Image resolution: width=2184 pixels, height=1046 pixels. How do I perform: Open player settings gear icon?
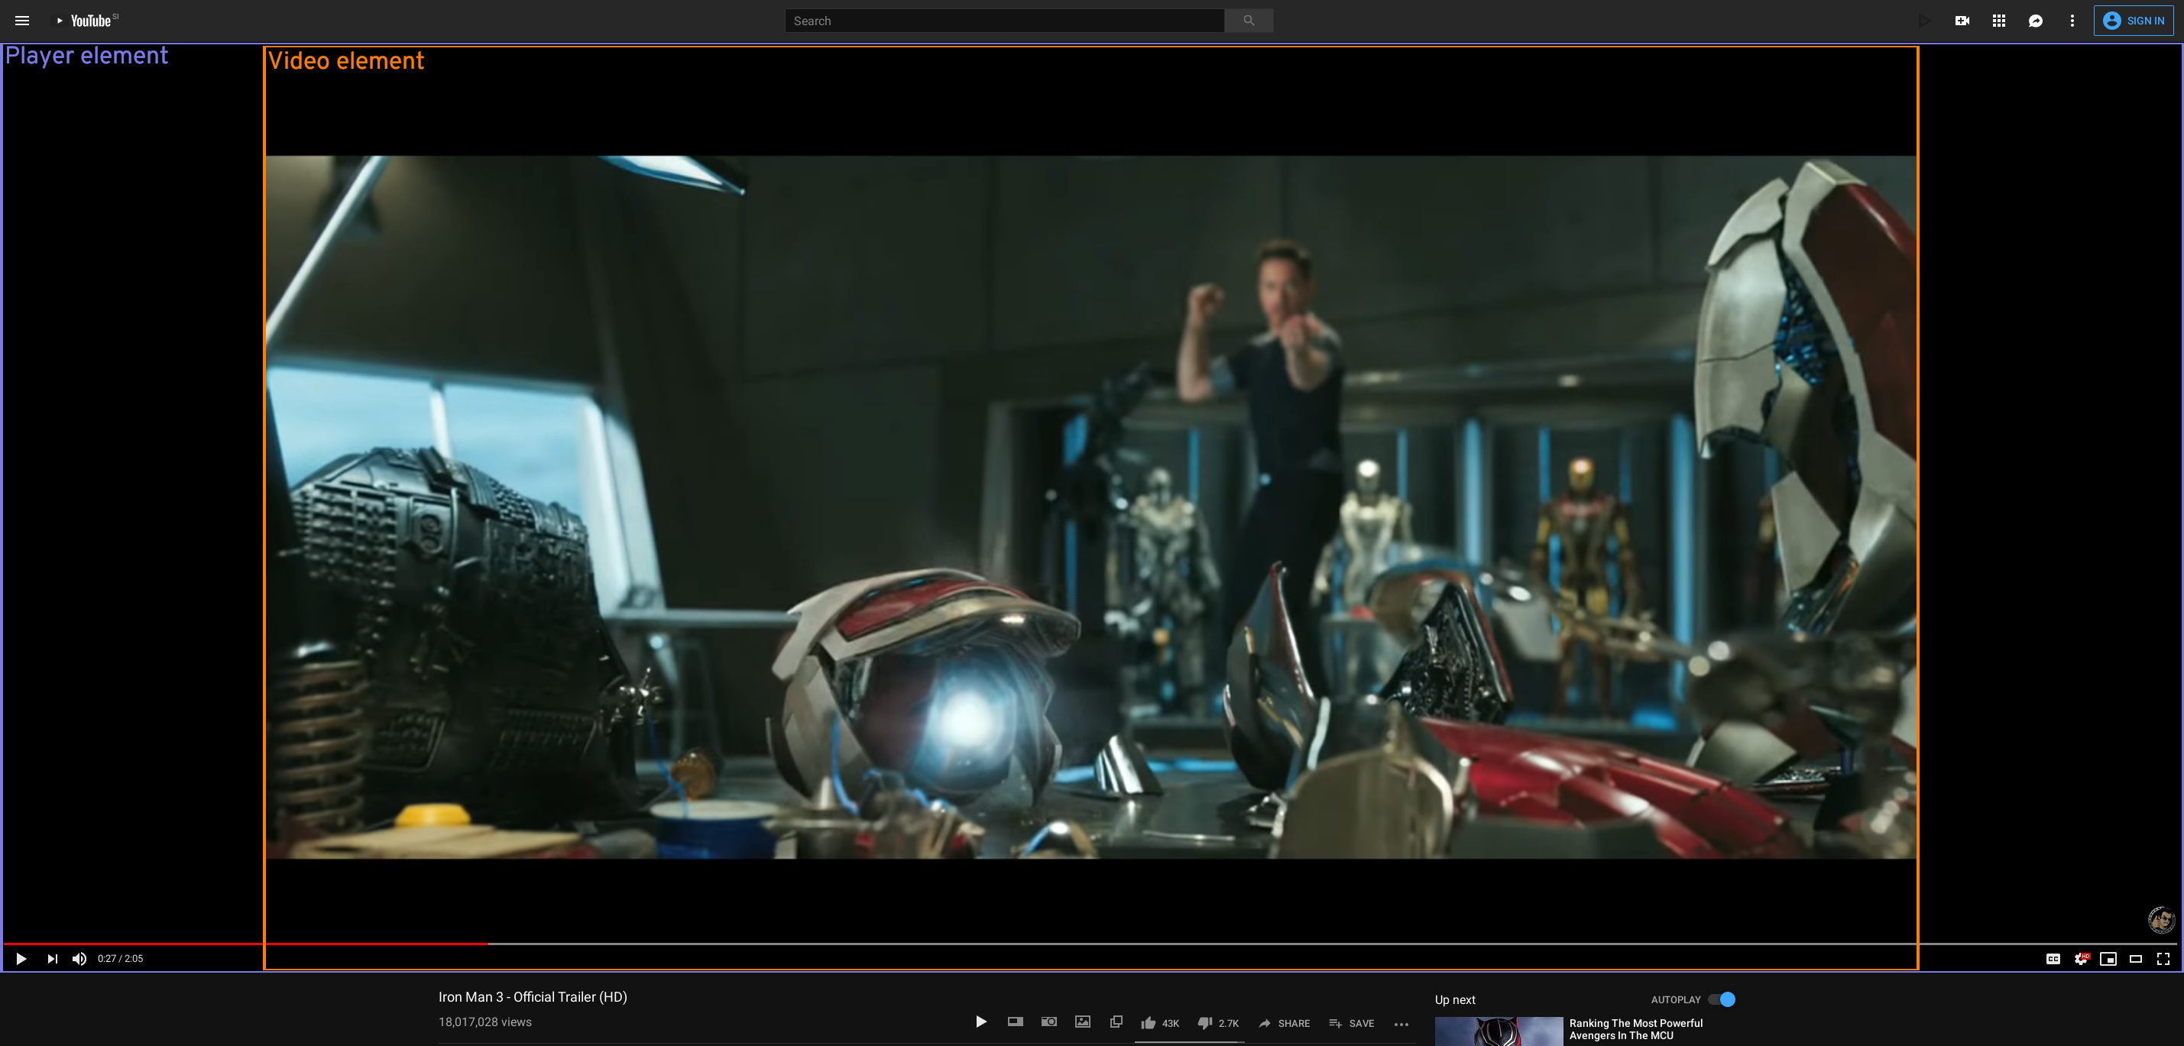[2081, 959]
